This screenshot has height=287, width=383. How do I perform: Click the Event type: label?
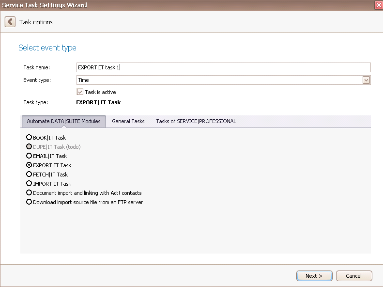37,80
